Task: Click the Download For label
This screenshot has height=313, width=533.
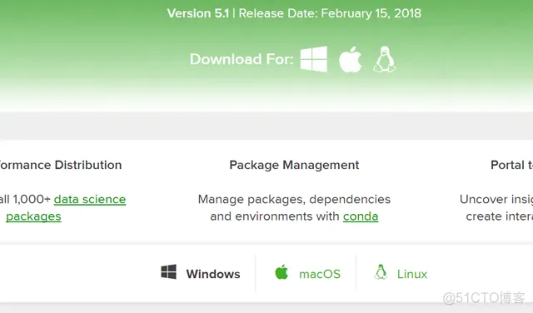Action: tap(242, 59)
